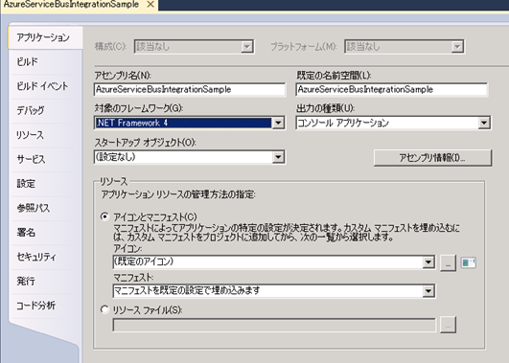Open 対象のフレームワーク dropdown
This screenshot has width=509, height=363.
[x=190, y=123]
